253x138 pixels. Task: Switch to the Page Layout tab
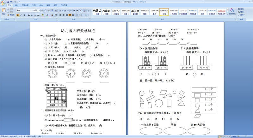pos(25,5)
